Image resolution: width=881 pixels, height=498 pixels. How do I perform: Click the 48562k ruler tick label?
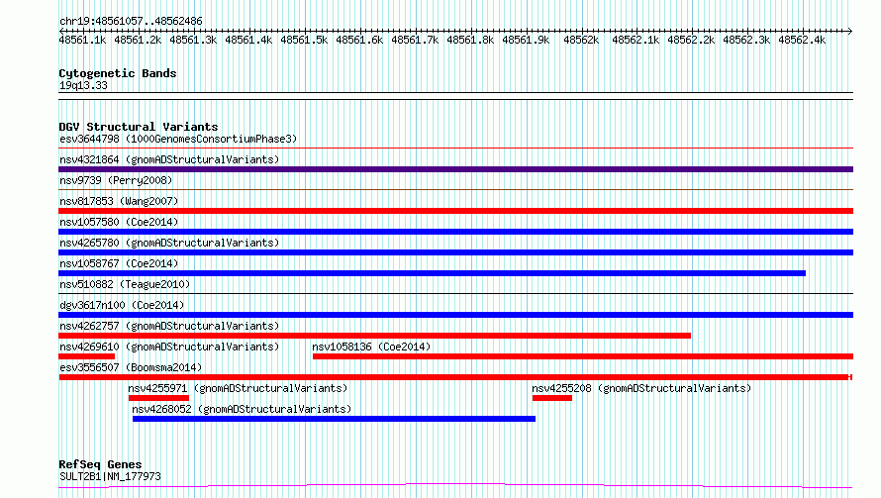pyautogui.click(x=581, y=40)
